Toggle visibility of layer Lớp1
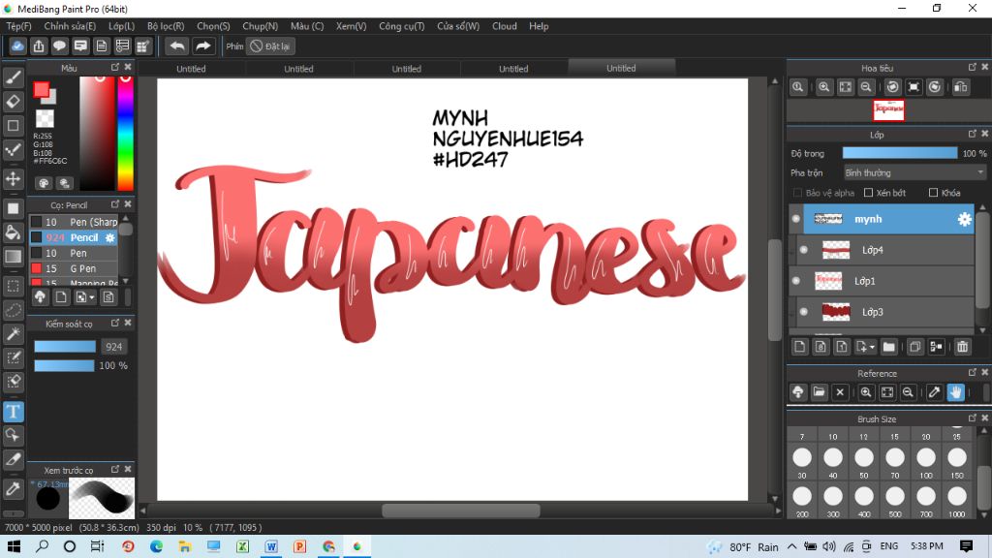 (796, 281)
